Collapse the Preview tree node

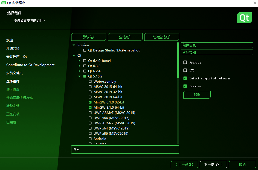pyautogui.click(x=74, y=45)
